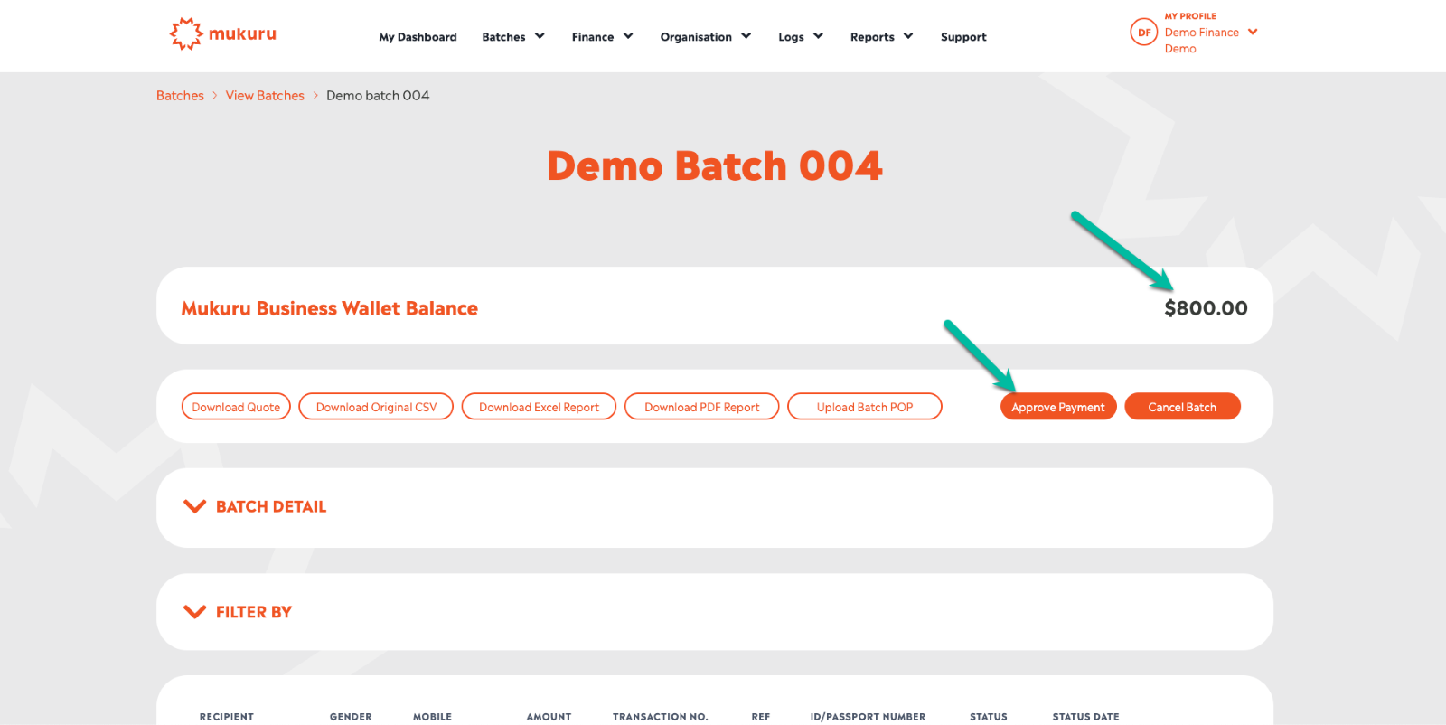Open the Logs dropdown menu
The height and width of the screenshot is (725, 1446).
pos(800,37)
